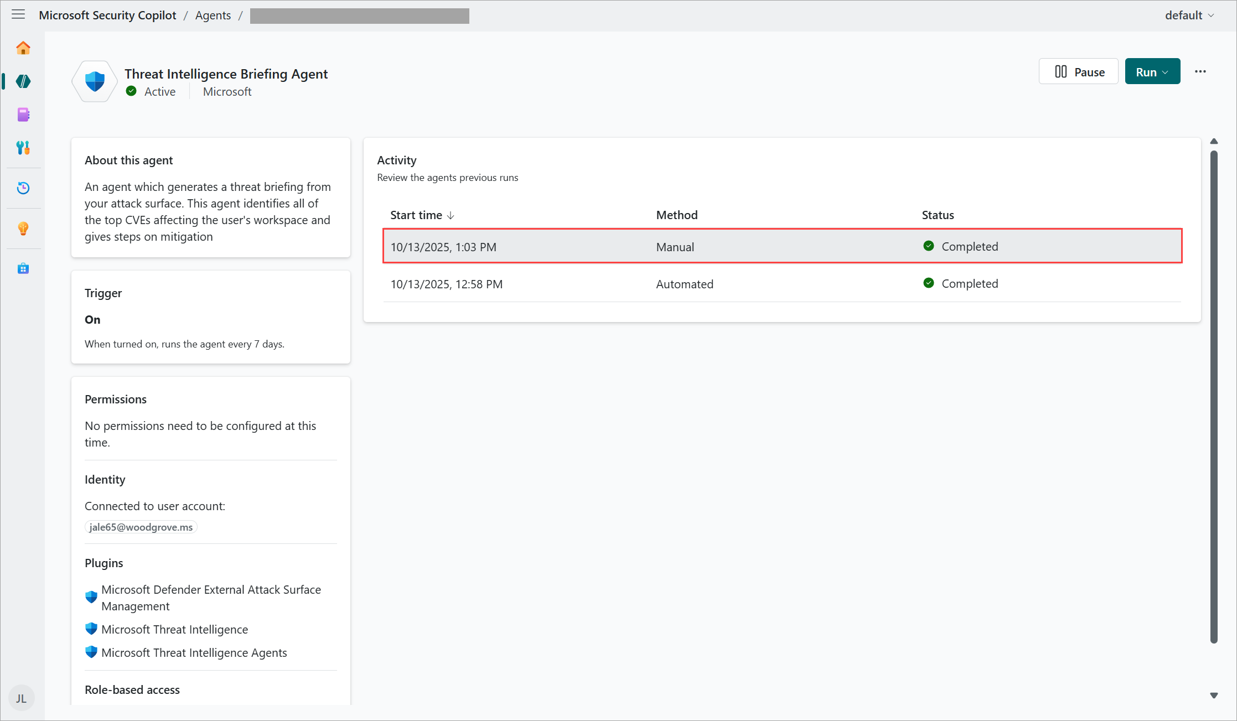Open the Agents sidebar icon

pyautogui.click(x=23, y=81)
